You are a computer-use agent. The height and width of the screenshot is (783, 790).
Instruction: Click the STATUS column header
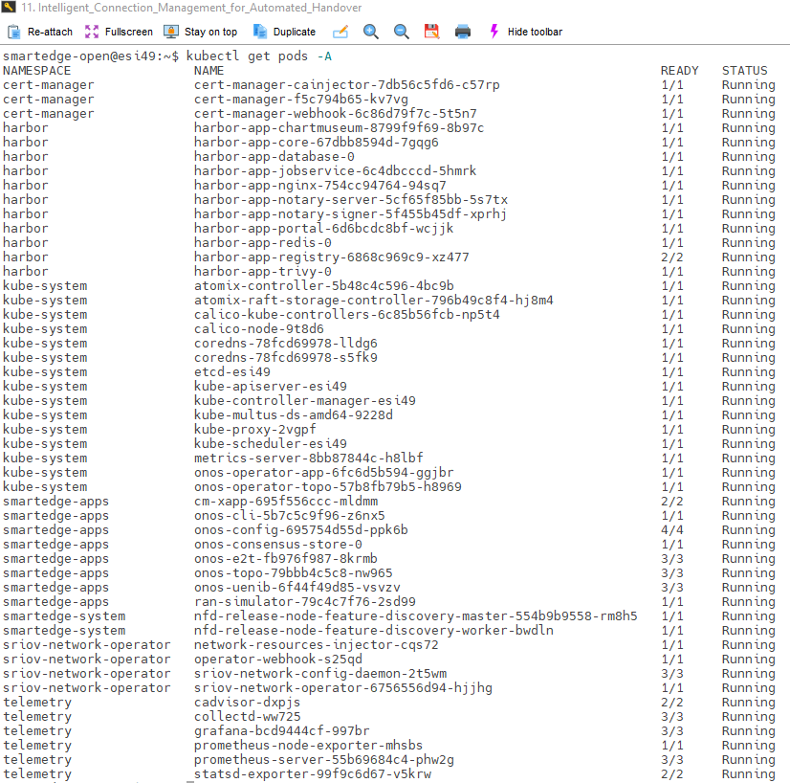[x=745, y=71]
